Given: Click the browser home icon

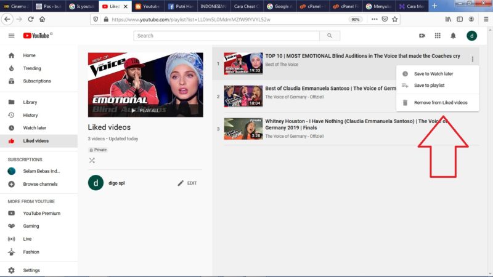Looking at the screenshot, I should (42, 19).
